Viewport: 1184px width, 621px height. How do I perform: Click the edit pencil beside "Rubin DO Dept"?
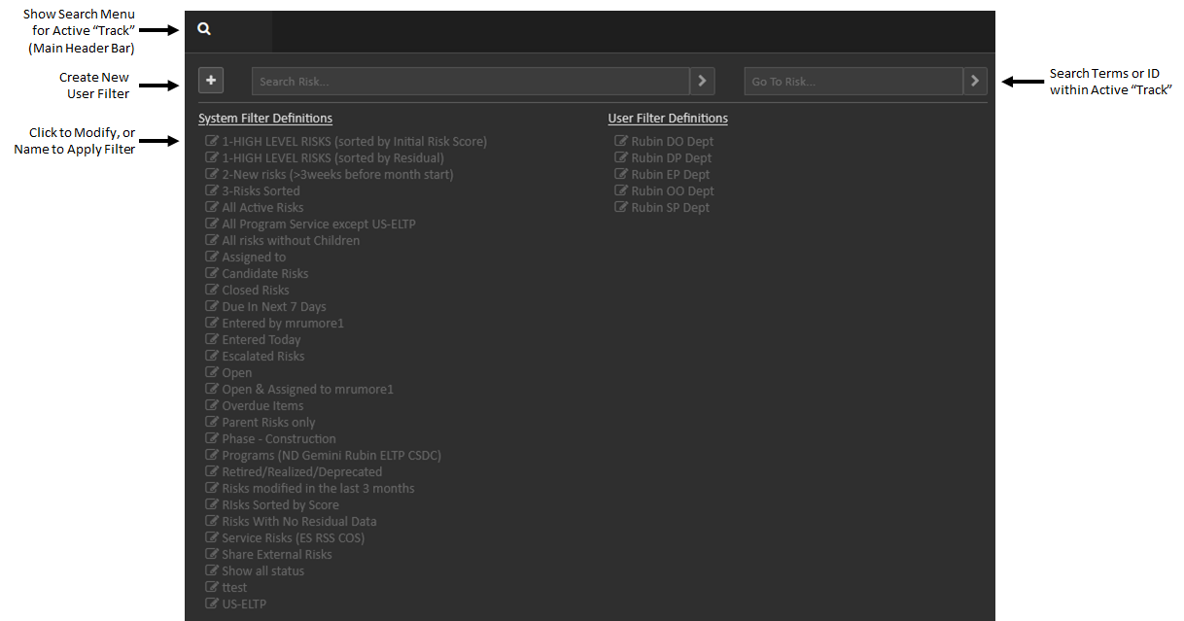pos(621,141)
